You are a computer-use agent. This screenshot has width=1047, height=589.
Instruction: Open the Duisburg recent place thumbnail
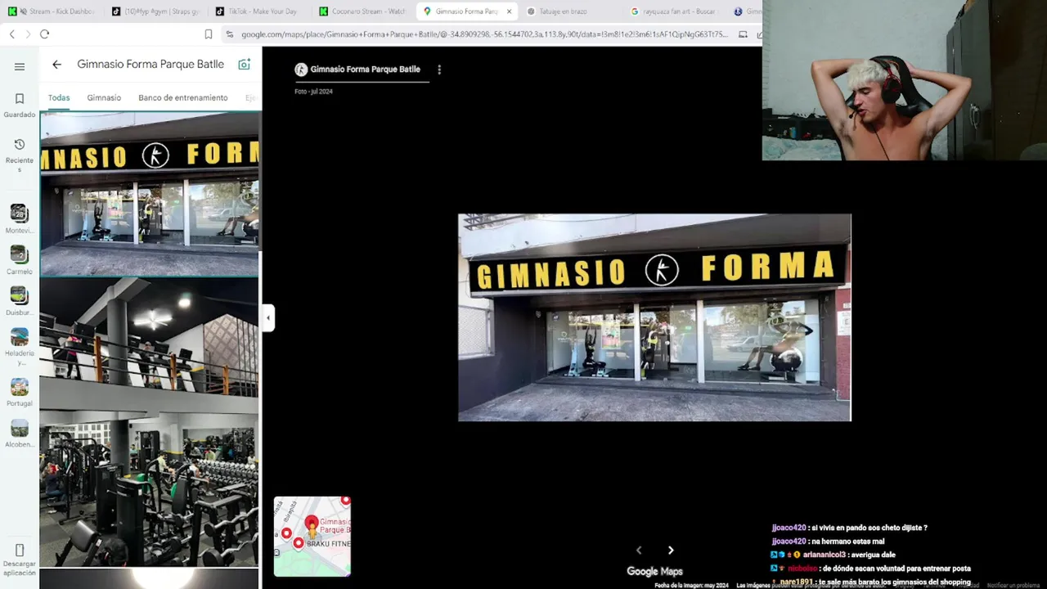pos(19,295)
